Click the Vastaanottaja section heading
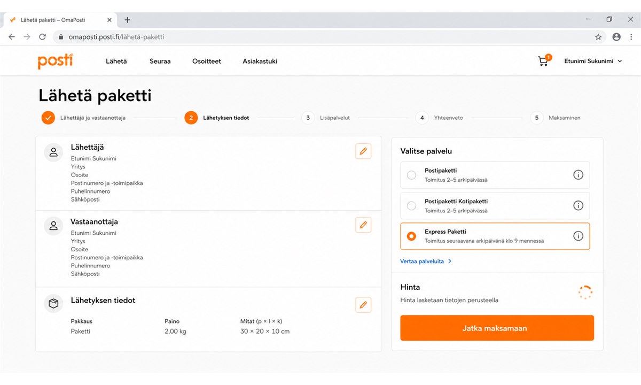This screenshot has width=641, height=385. click(95, 221)
